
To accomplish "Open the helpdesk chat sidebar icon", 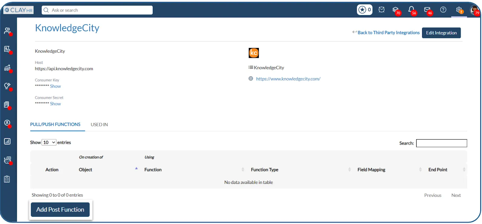I will (8, 160).
